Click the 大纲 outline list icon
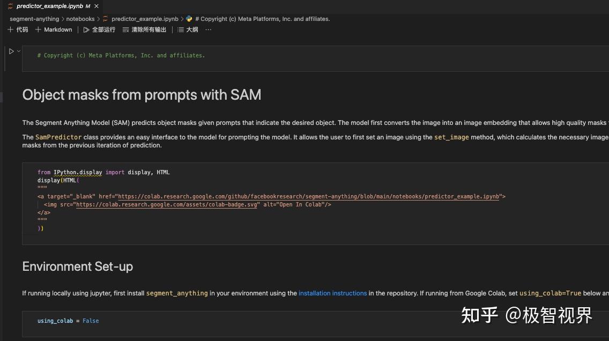The width and height of the screenshot is (609, 341). 180,29
